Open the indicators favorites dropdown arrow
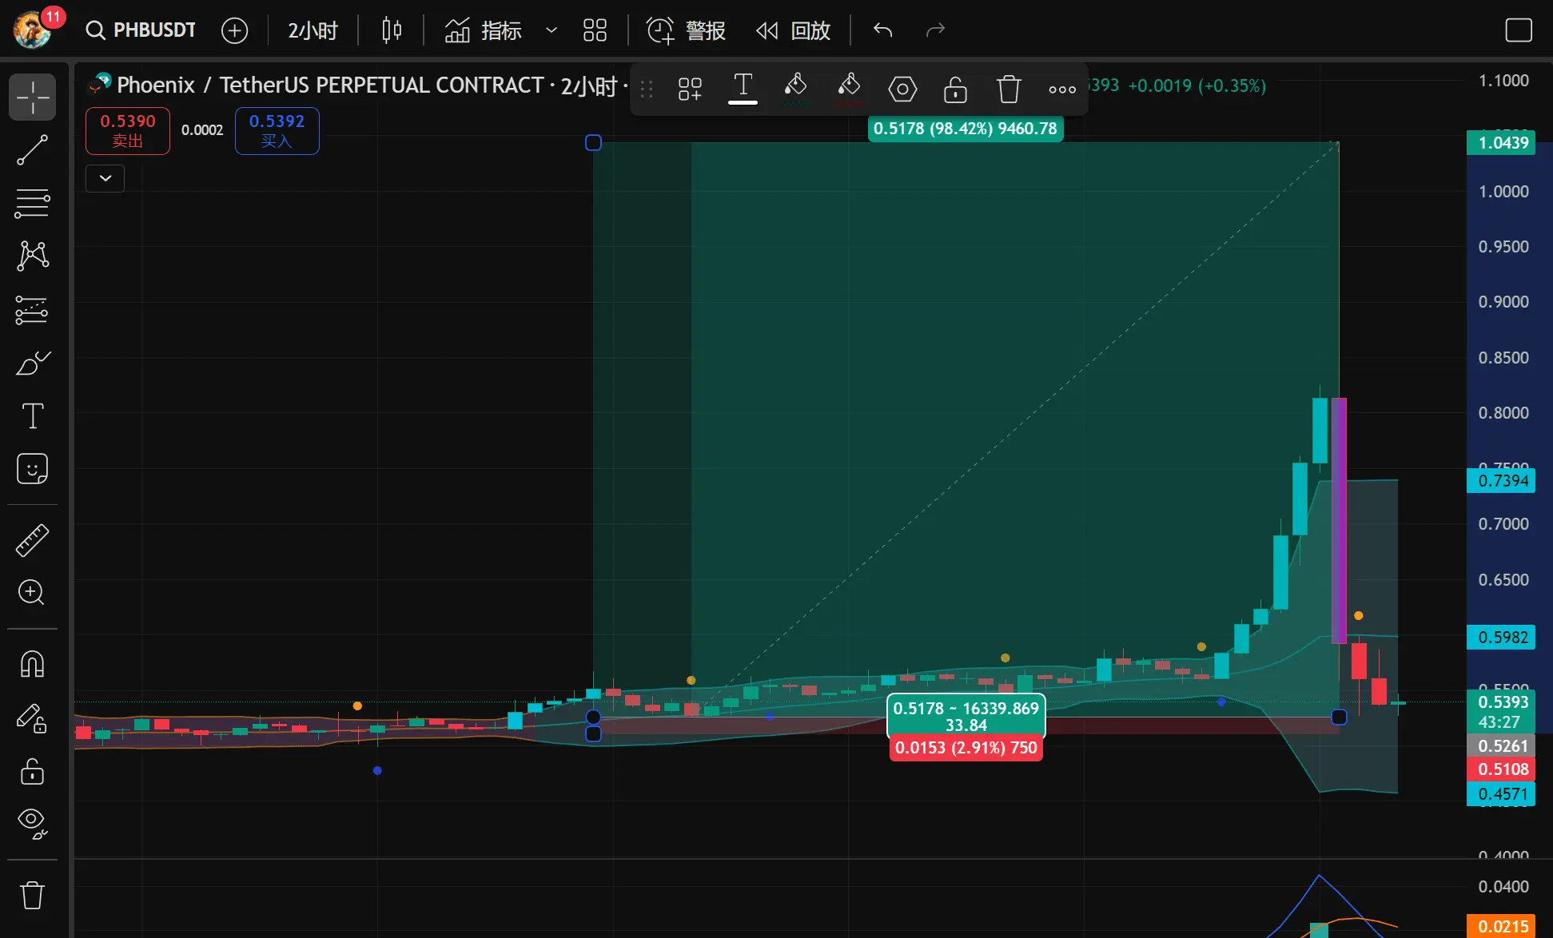Viewport: 1553px width, 938px height. click(x=551, y=30)
